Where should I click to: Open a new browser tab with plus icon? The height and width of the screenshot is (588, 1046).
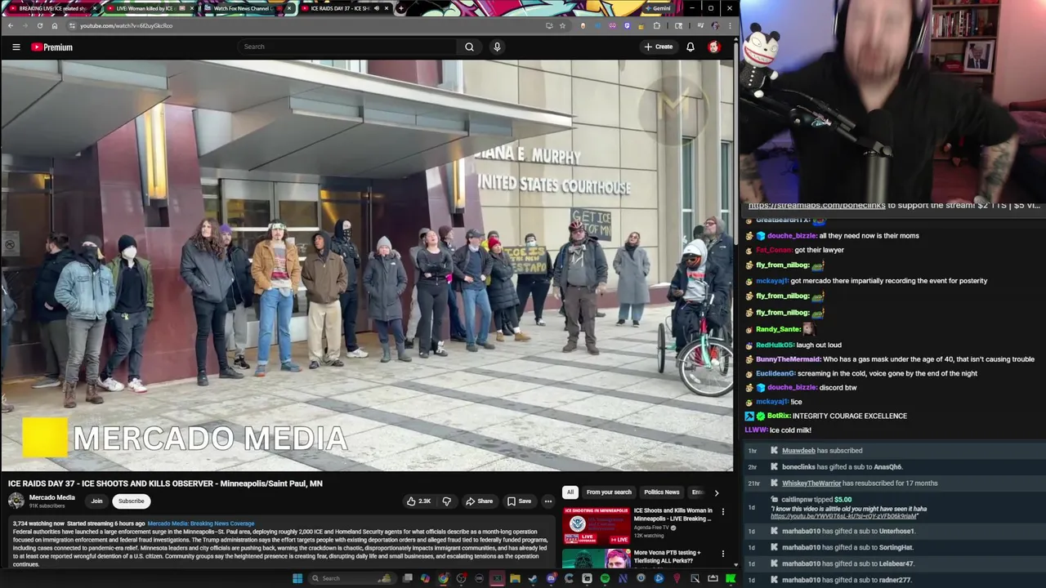(x=400, y=8)
